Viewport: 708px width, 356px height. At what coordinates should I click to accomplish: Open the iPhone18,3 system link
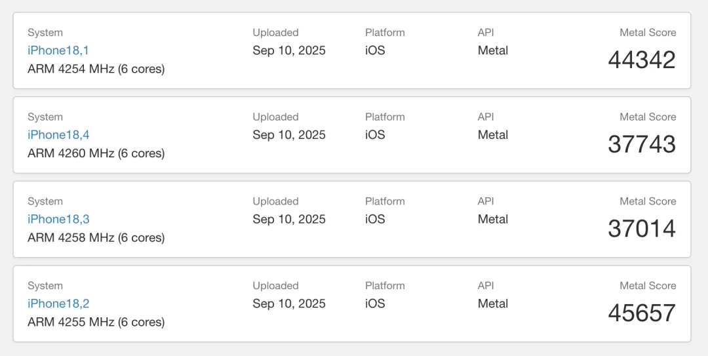(58, 220)
